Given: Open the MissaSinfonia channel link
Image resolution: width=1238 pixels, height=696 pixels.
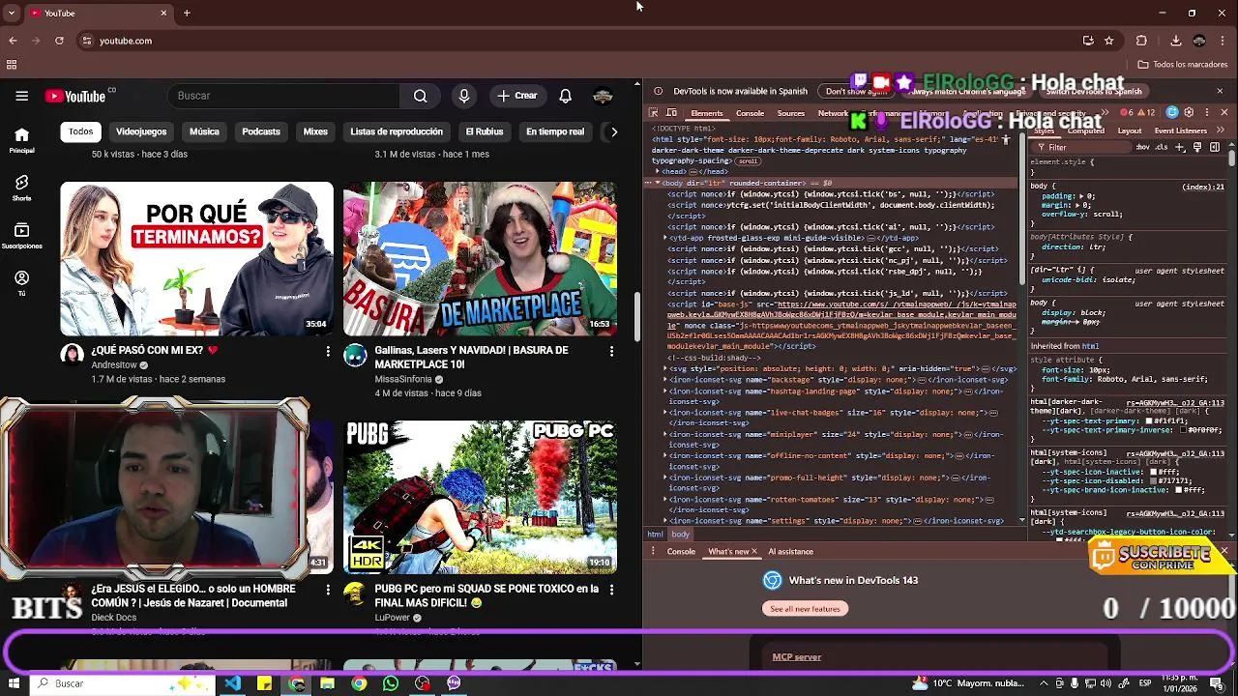Looking at the screenshot, I should coord(403,379).
